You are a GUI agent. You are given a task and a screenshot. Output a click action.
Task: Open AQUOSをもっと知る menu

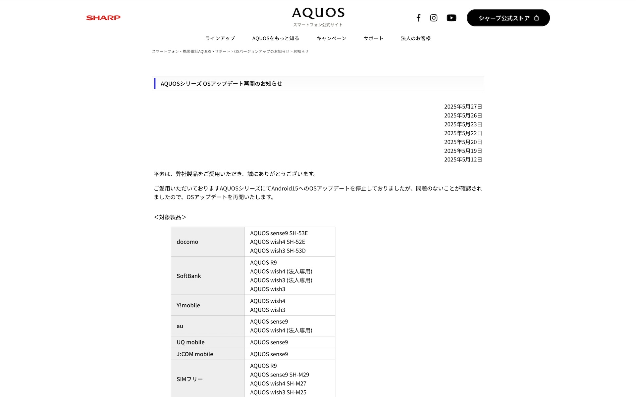pos(276,38)
